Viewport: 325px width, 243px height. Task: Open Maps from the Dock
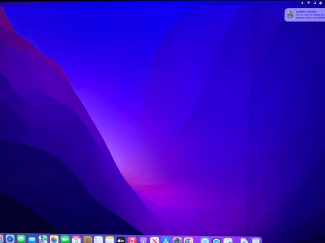point(43,239)
